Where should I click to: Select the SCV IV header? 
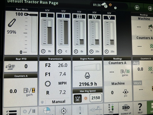(x=94, y=17)
